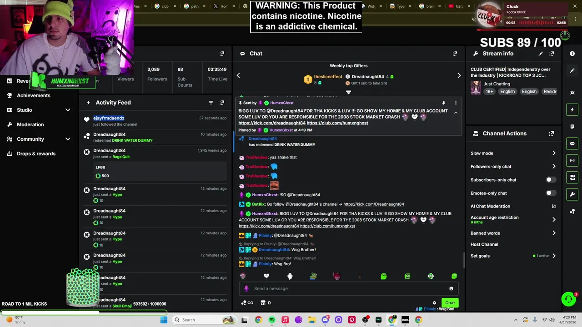Open Spotify from the taskbar
This screenshot has width=582, height=327.
click(x=271, y=320)
